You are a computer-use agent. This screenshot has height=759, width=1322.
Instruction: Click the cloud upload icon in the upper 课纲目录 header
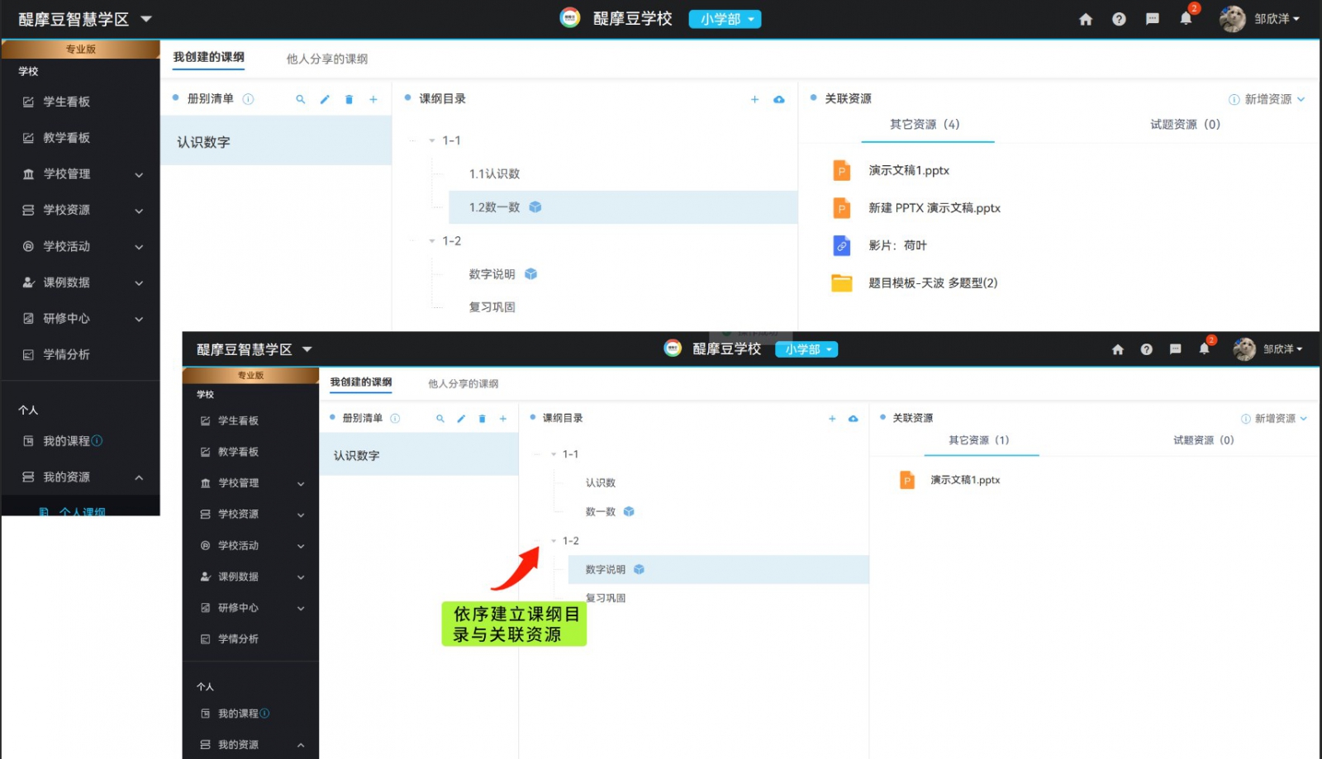click(778, 100)
